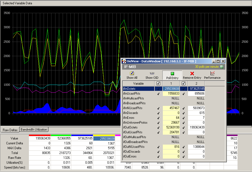
Task: Maximize the OidView DataWindow
Action: (218, 61)
